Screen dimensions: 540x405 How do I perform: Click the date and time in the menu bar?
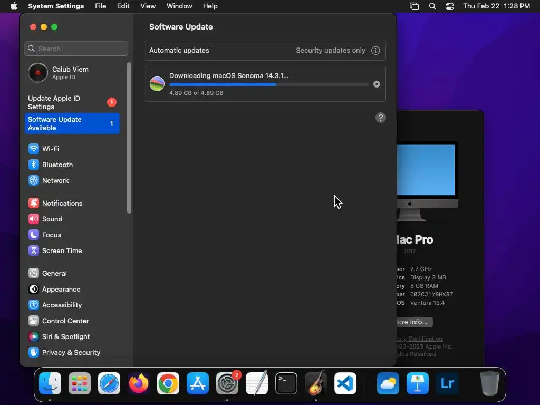coord(496,6)
